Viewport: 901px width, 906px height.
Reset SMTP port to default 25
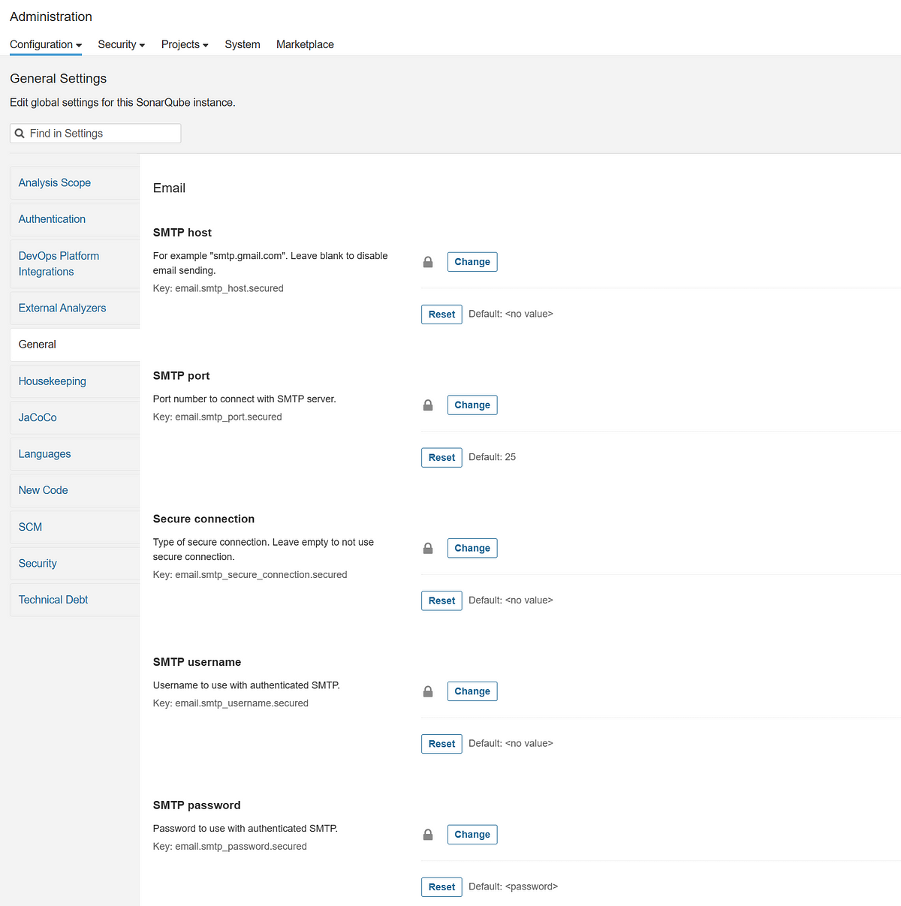[x=441, y=457]
